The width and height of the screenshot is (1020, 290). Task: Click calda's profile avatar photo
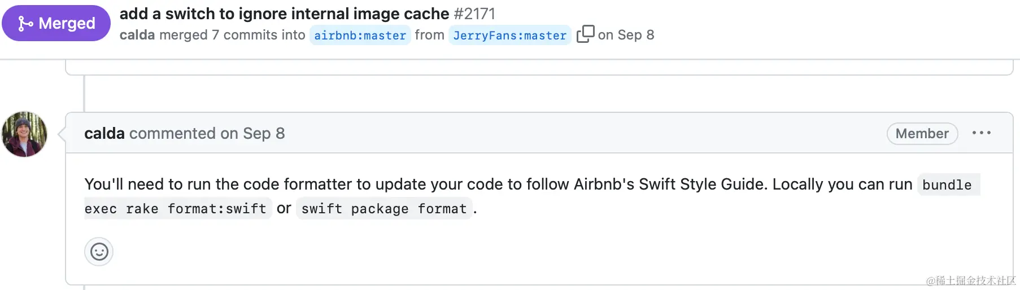coord(24,134)
